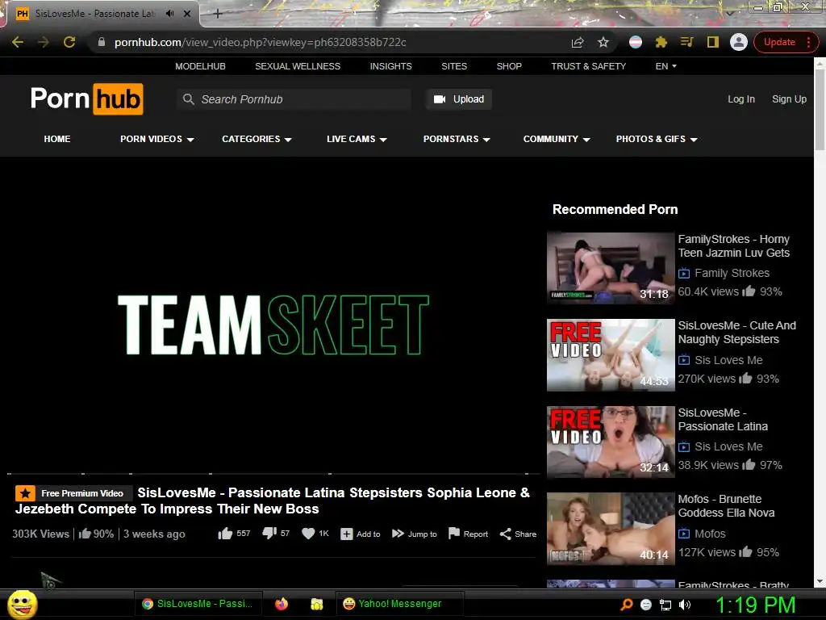Open a new tab with the plus button
The width and height of the screenshot is (826, 620).
218,14
